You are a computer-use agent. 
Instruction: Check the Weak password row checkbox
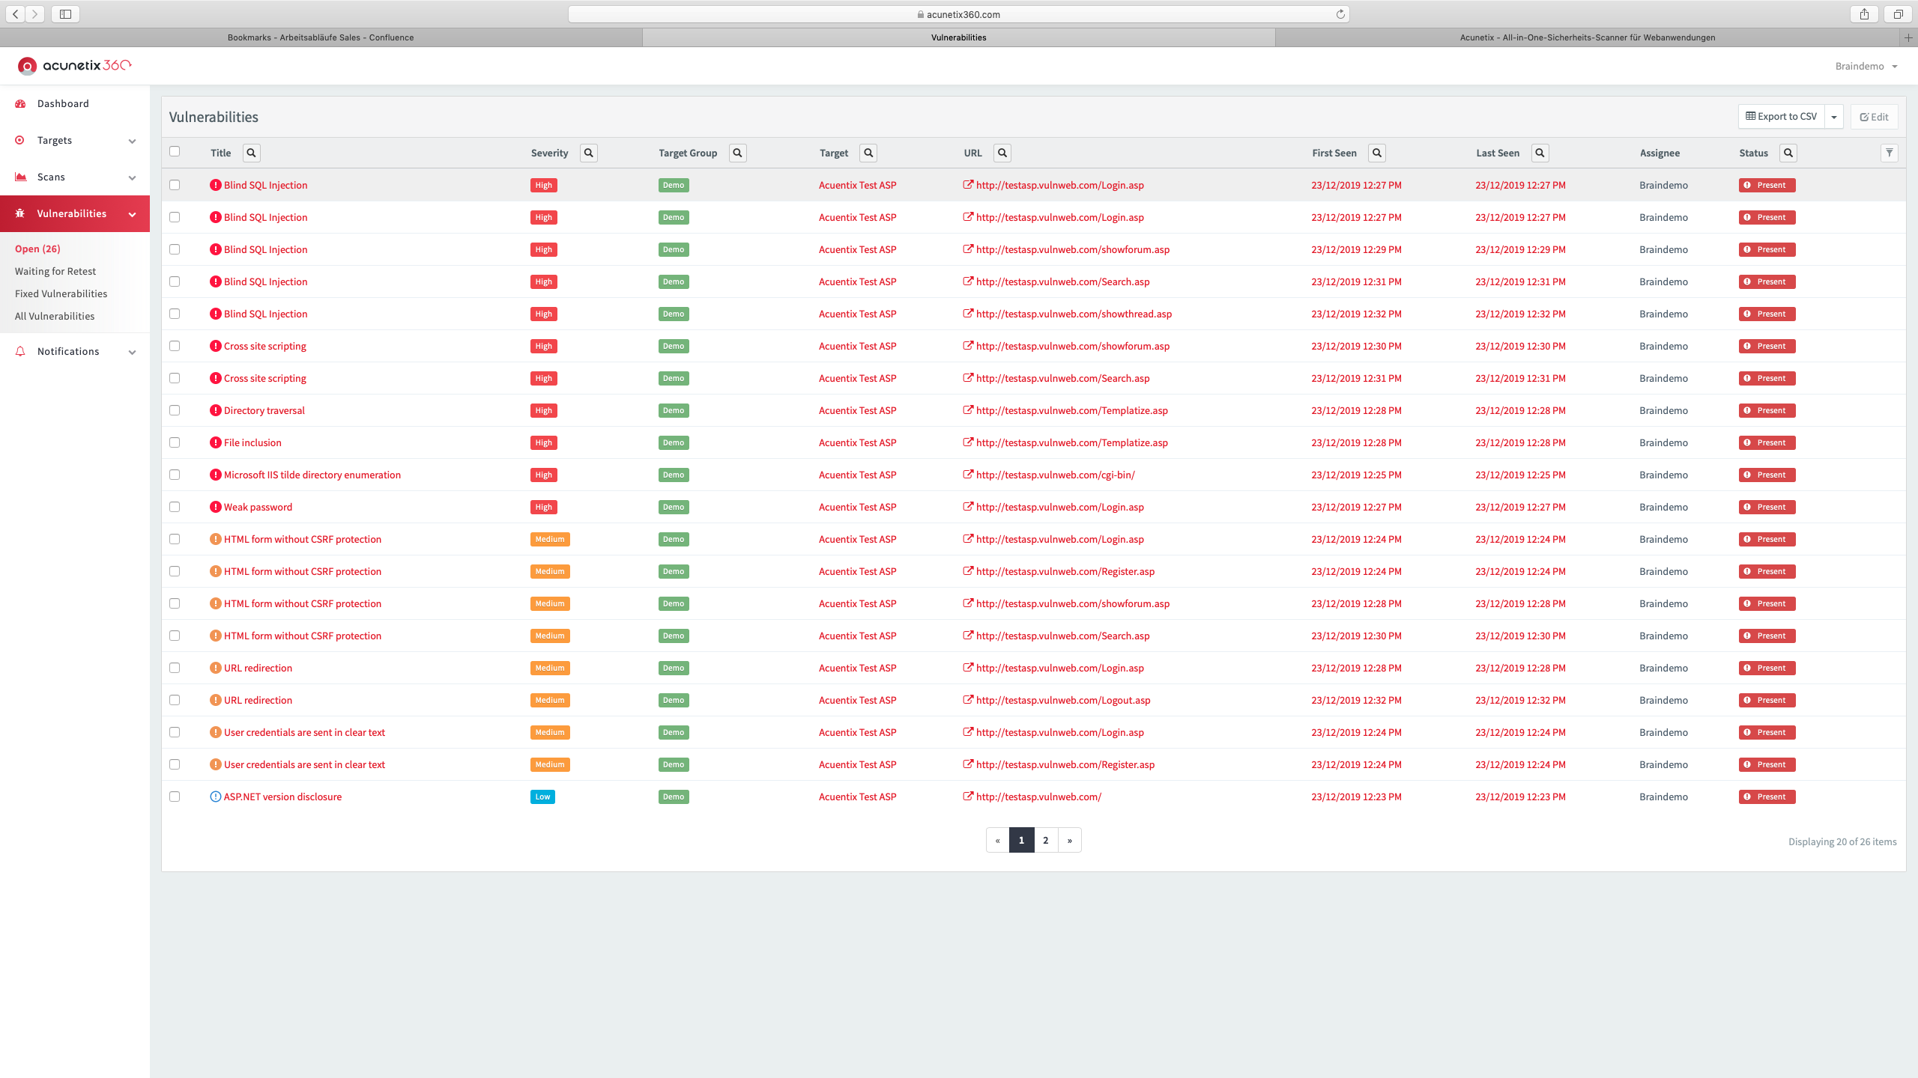175,507
